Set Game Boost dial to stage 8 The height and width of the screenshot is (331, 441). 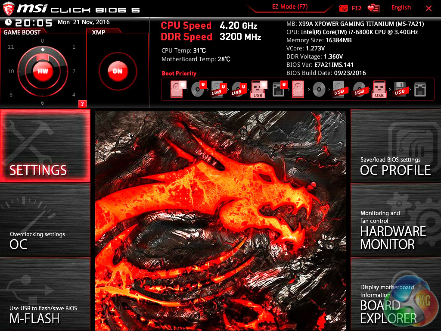click(x=11, y=94)
